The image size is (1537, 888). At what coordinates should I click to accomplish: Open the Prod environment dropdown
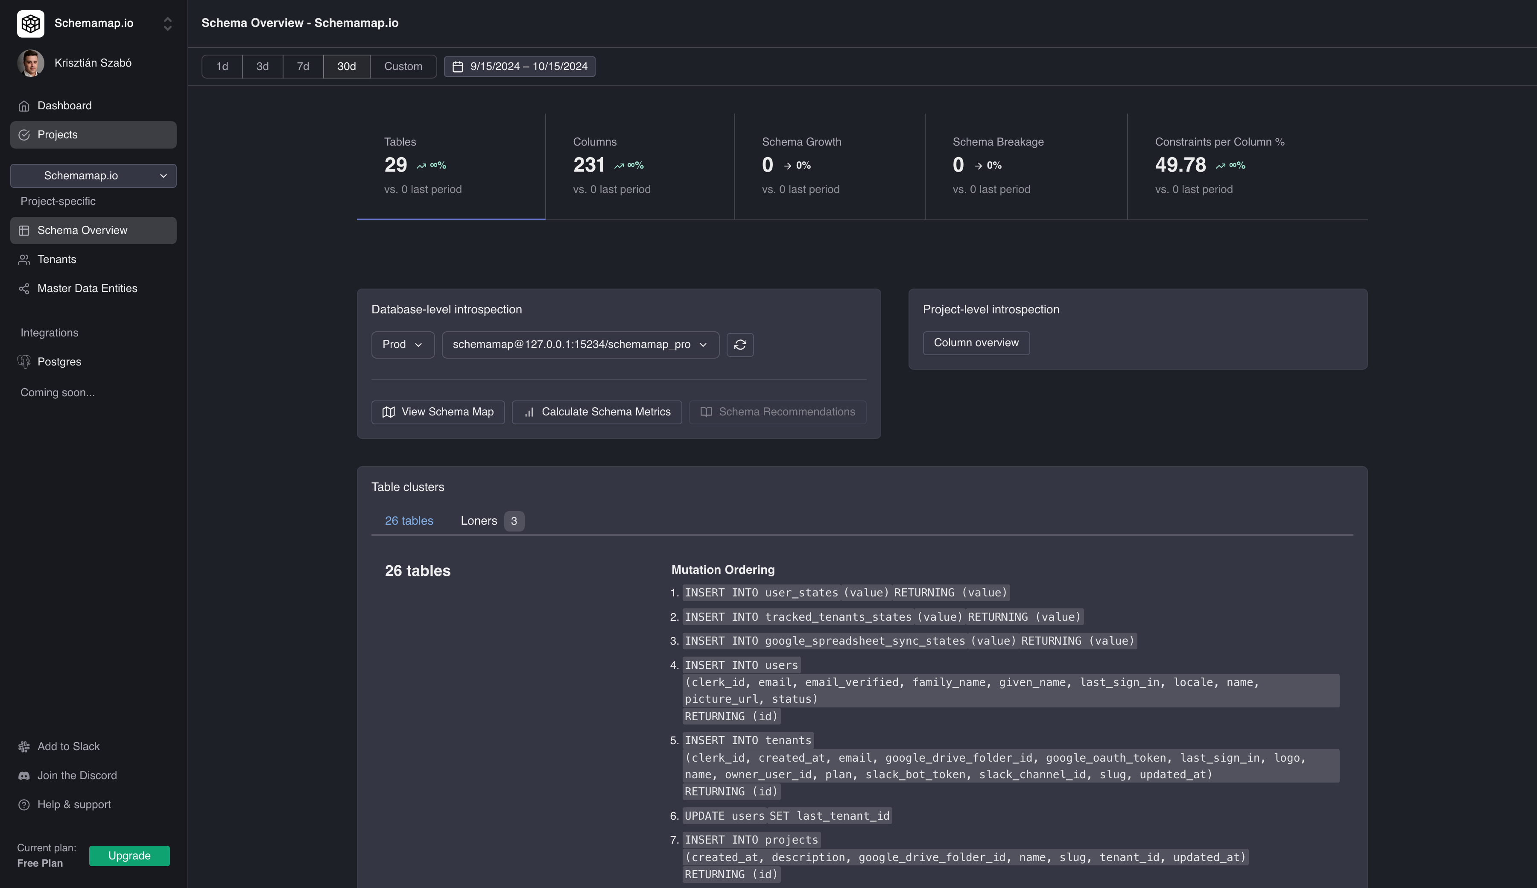click(x=402, y=345)
